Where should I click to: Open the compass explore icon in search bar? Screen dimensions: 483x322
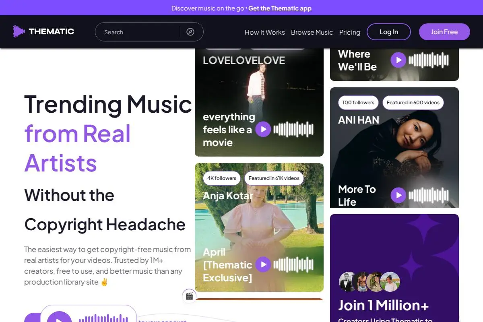pos(190,32)
